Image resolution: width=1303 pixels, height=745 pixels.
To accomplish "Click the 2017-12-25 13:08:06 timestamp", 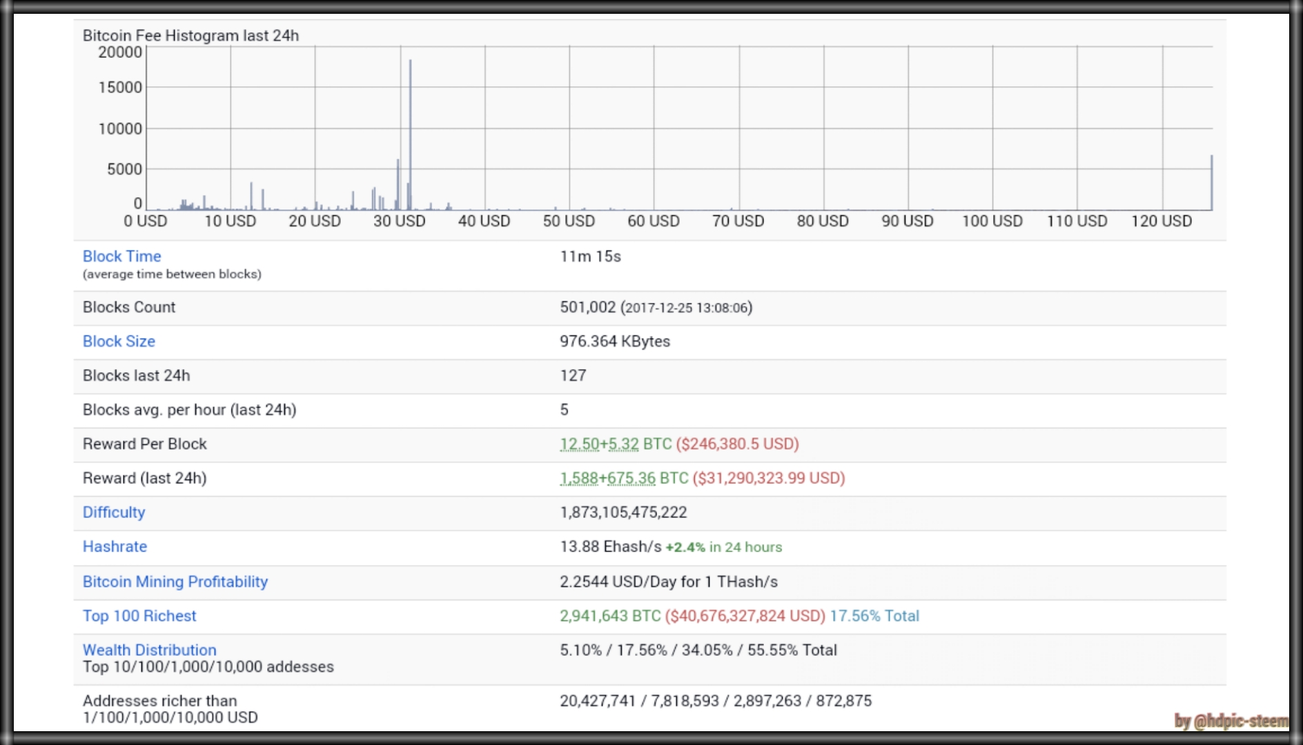I will 686,308.
